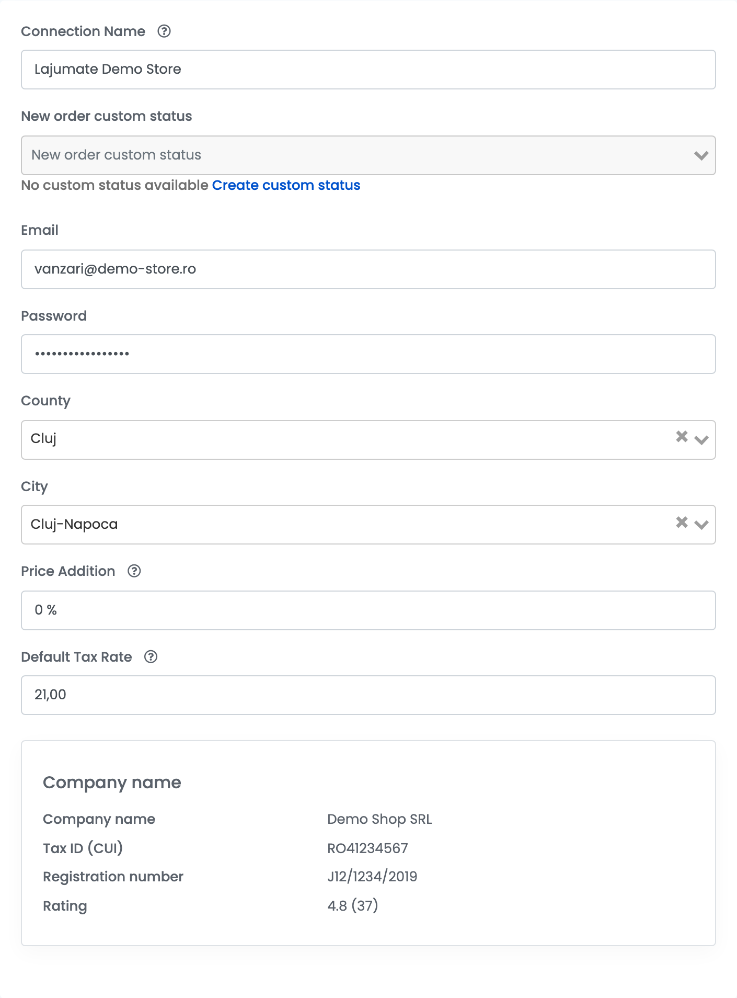Open Connection Name help tooltip icon
This screenshot has width=737, height=998.
pos(164,31)
